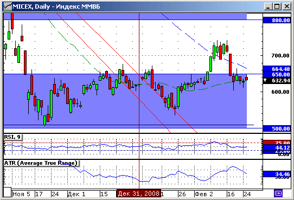
Task: Select the 500.00 price level label
Action: [277, 128]
